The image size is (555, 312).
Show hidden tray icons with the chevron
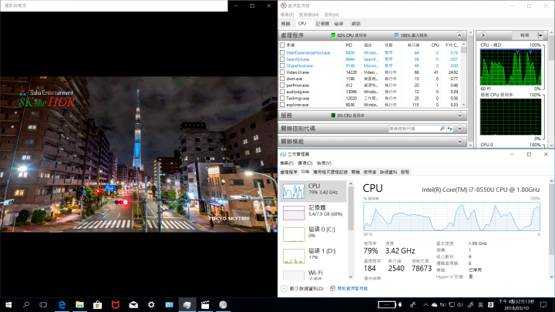tap(425, 304)
